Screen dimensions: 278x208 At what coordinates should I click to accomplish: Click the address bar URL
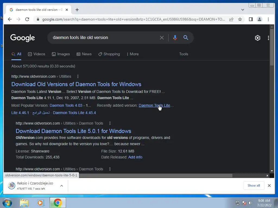134,19
